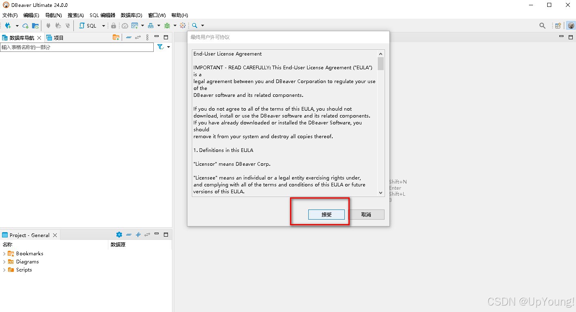
Task: Maximize the database navigator panel
Action: tap(166, 37)
